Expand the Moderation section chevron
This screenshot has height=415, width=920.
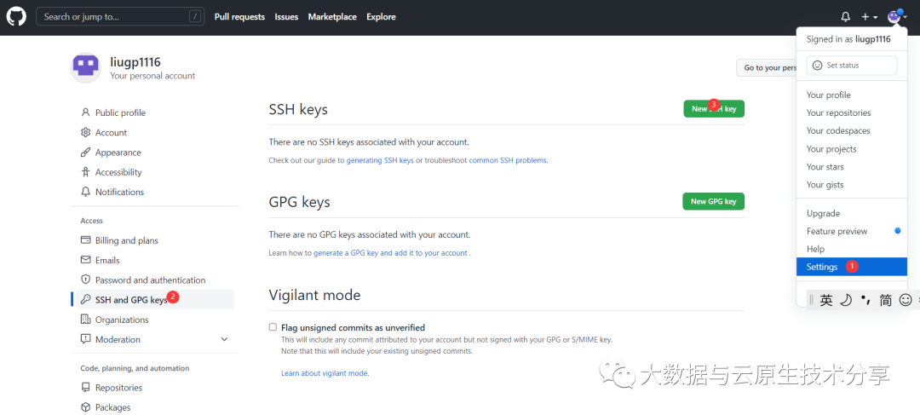pyautogui.click(x=224, y=339)
